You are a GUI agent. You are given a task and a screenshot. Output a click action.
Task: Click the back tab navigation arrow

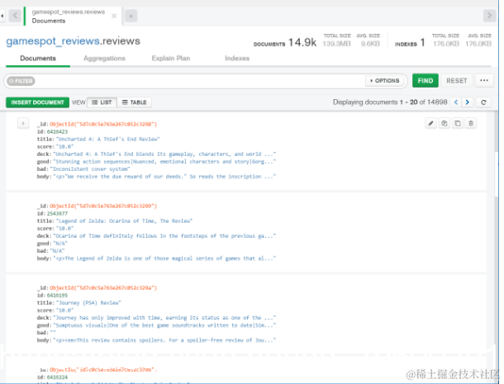coord(15,16)
